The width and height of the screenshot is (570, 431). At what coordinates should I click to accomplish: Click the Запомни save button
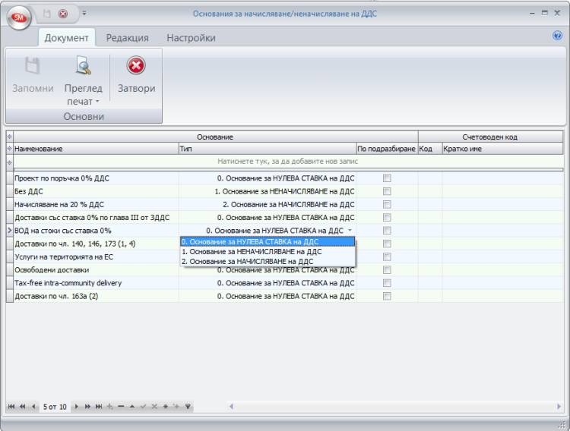click(x=33, y=76)
